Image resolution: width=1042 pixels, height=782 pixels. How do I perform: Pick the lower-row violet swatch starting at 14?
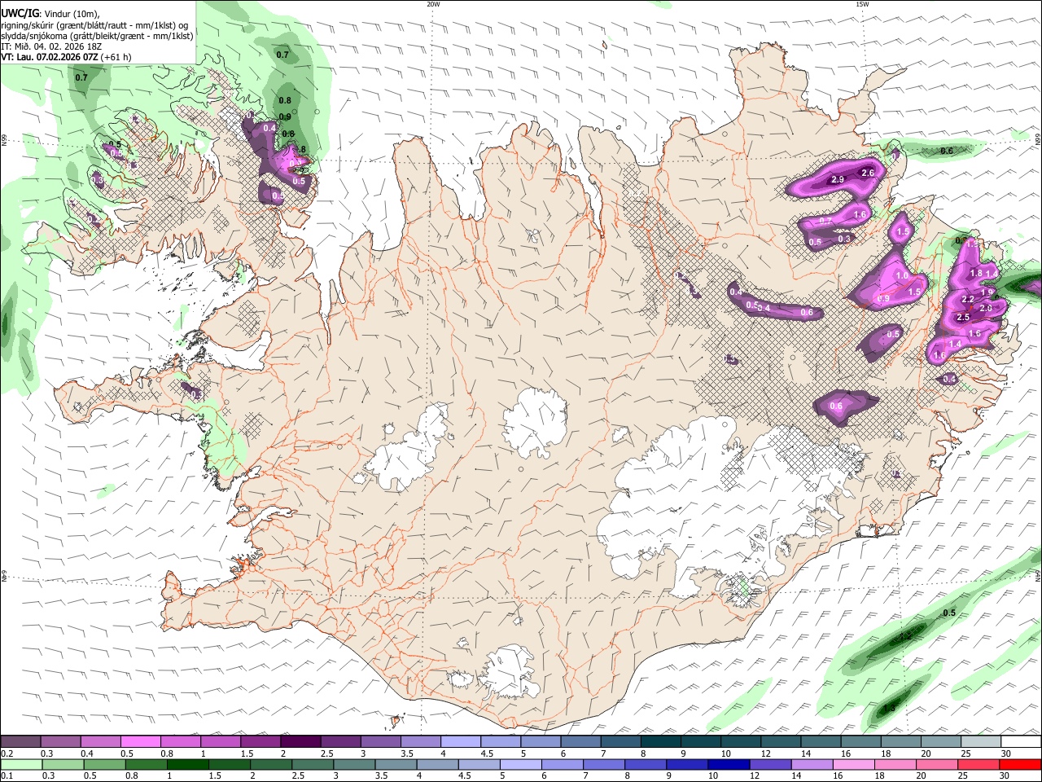tap(813, 764)
